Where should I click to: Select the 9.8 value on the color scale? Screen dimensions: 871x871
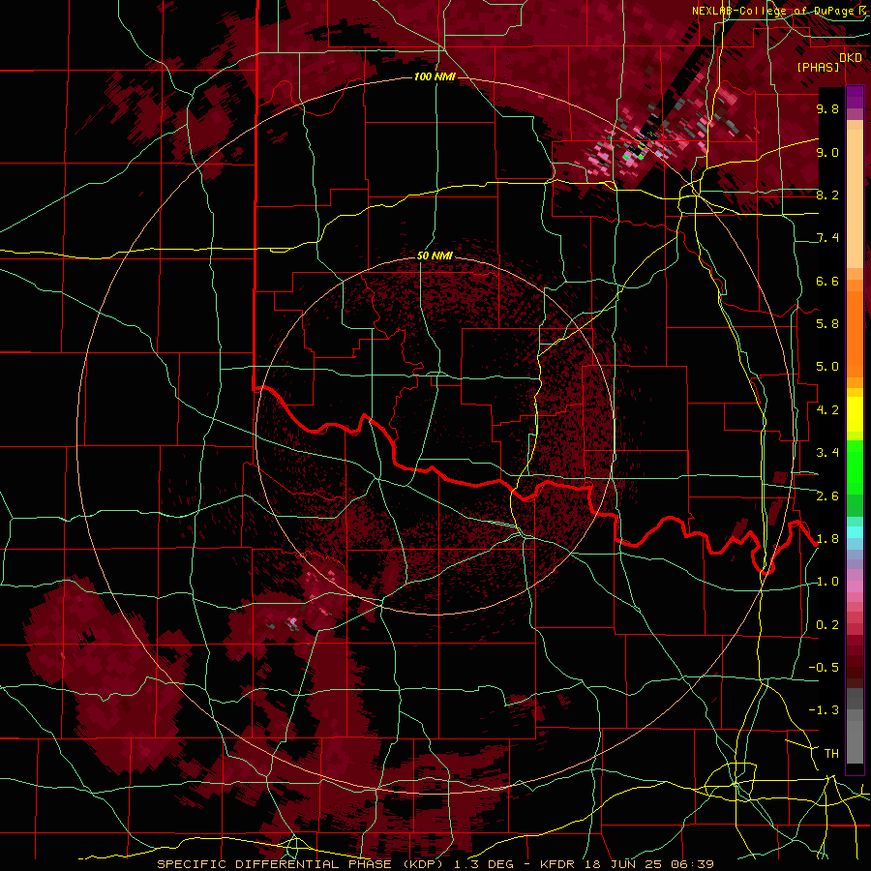point(827,108)
